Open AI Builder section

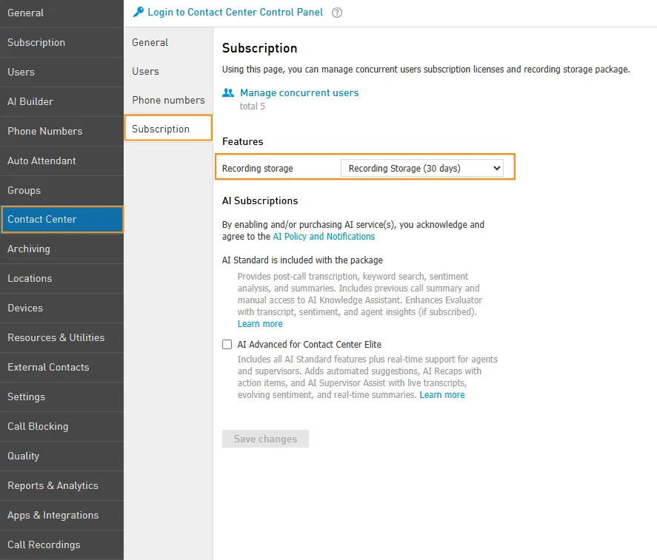[x=61, y=101]
